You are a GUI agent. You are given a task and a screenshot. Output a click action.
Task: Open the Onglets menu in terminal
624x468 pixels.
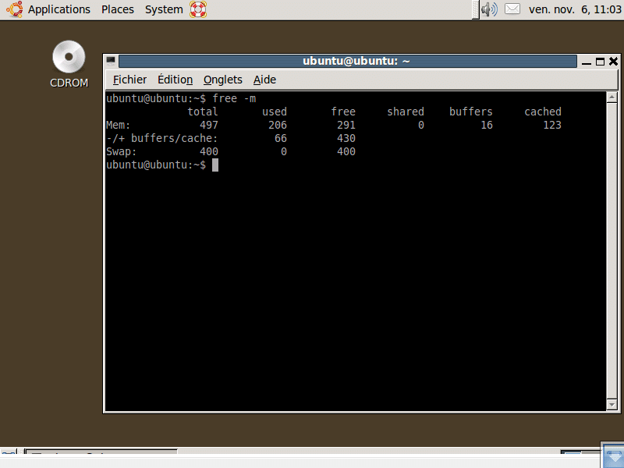[x=223, y=80]
